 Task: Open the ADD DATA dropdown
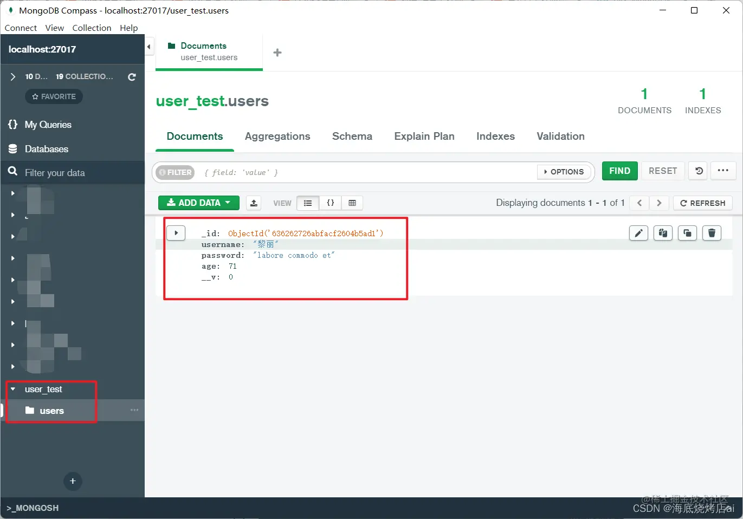point(198,203)
